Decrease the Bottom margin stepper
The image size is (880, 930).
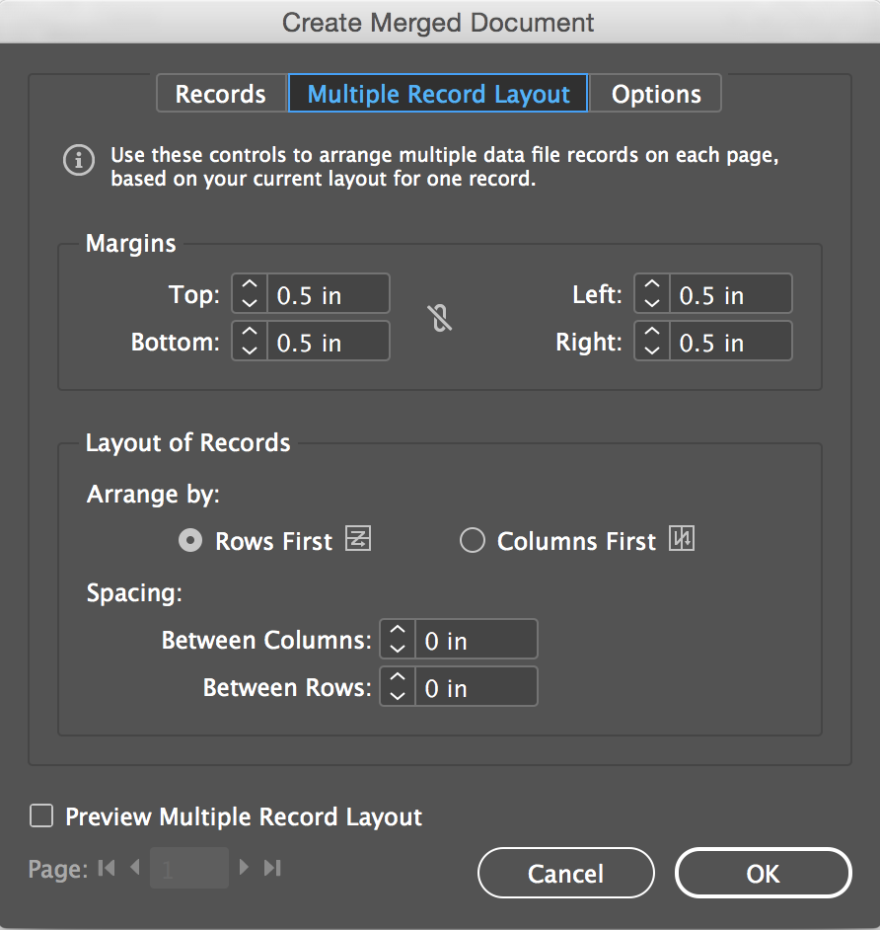[250, 350]
